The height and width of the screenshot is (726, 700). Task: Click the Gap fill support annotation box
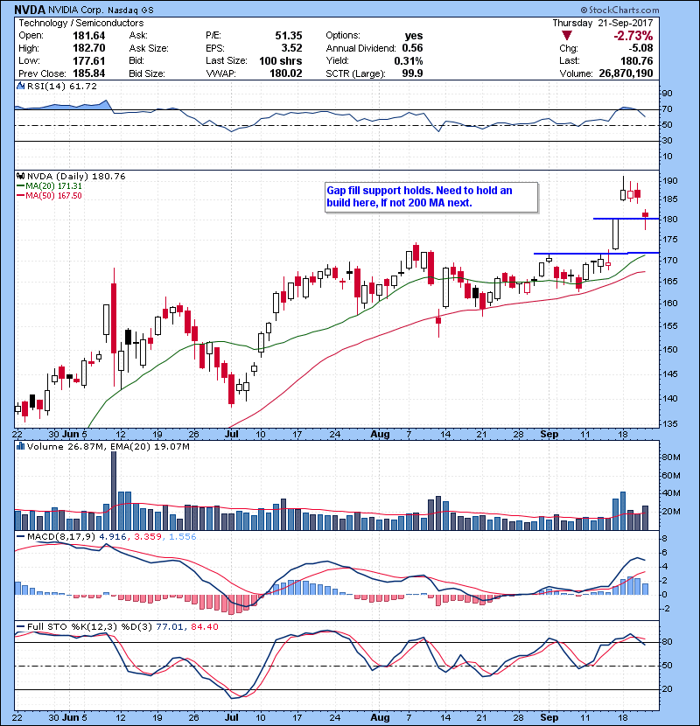(431, 197)
